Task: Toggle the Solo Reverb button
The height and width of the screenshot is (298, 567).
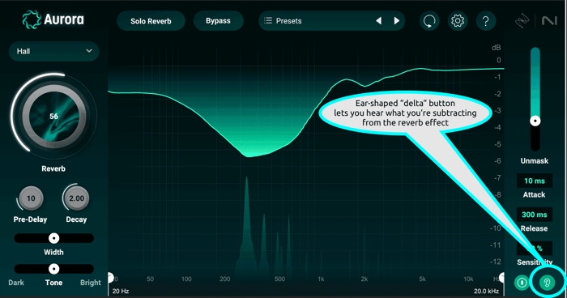Action: pyautogui.click(x=151, y=21)
